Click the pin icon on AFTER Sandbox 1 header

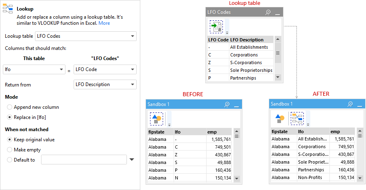pos(350,104)
